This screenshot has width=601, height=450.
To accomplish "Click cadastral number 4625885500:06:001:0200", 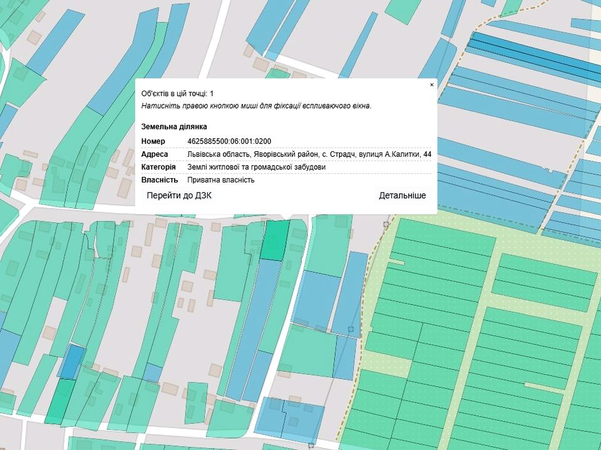I will coord(229,141).
